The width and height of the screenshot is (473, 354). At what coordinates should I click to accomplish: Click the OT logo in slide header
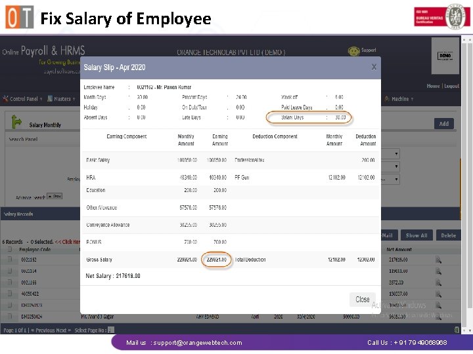click(x=20, y=17)
